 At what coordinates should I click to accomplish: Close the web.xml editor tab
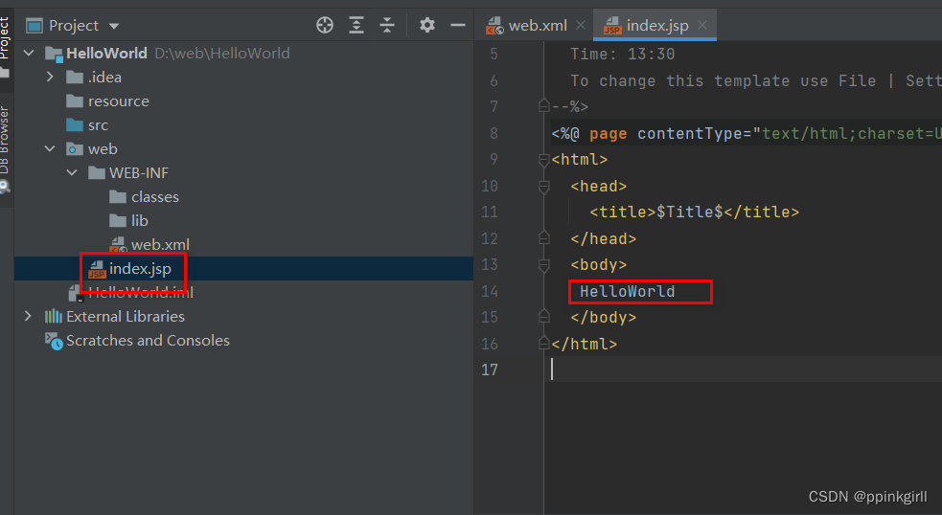click(580, 25)
